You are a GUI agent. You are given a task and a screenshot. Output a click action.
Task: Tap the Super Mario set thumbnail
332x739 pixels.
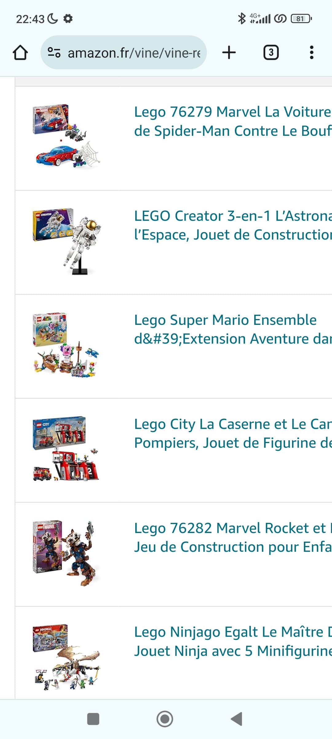(x=67, y=345)
